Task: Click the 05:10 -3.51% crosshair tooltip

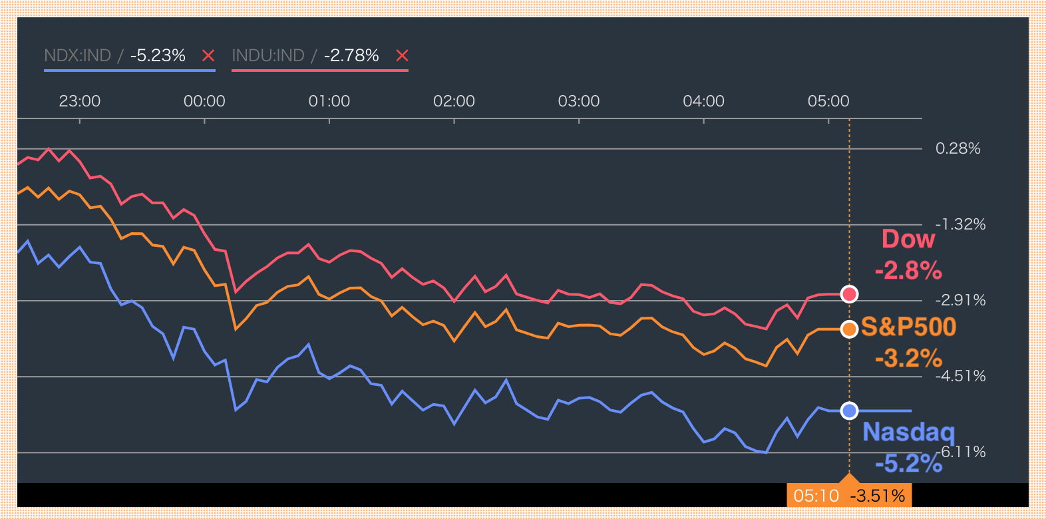Action: point(849,496)
